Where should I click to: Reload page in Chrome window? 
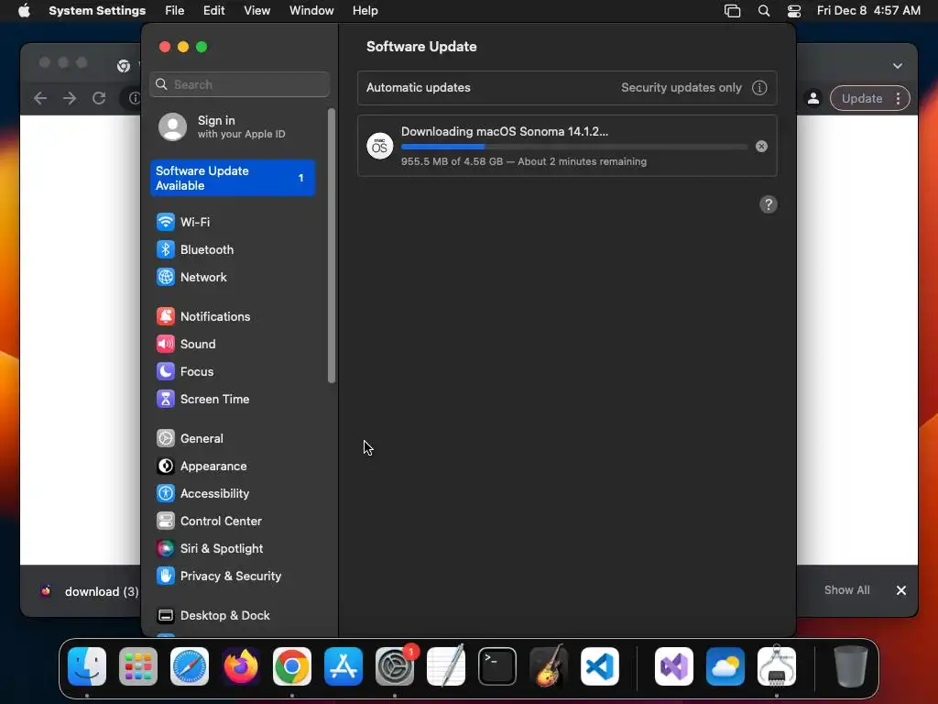tap(99, 98)
